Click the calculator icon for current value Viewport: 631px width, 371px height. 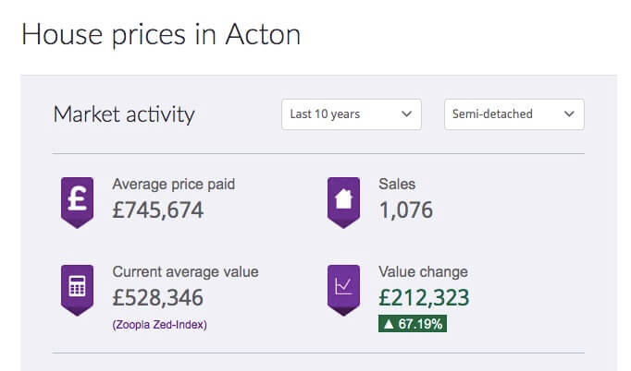coord(78,288)
